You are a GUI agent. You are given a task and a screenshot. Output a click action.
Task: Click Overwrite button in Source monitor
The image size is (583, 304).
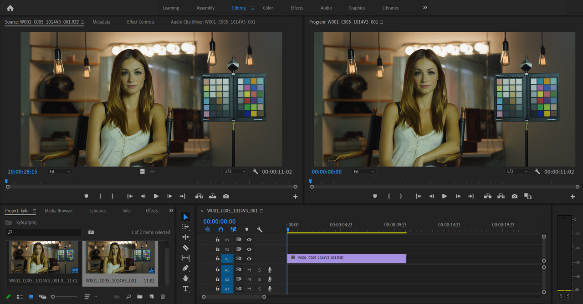pyautogui.click(x=213, y=196)
